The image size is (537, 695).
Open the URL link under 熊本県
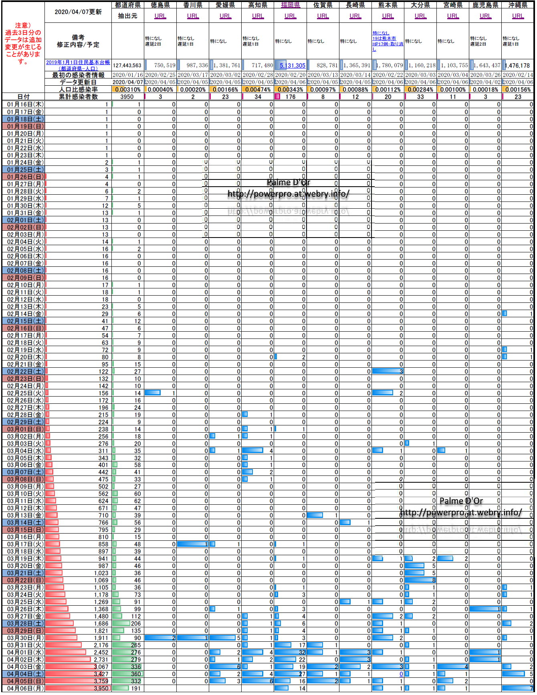click(388, 16)
